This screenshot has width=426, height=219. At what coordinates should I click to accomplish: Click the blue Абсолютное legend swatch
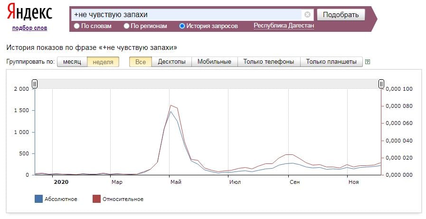click(x=39, y=199)
